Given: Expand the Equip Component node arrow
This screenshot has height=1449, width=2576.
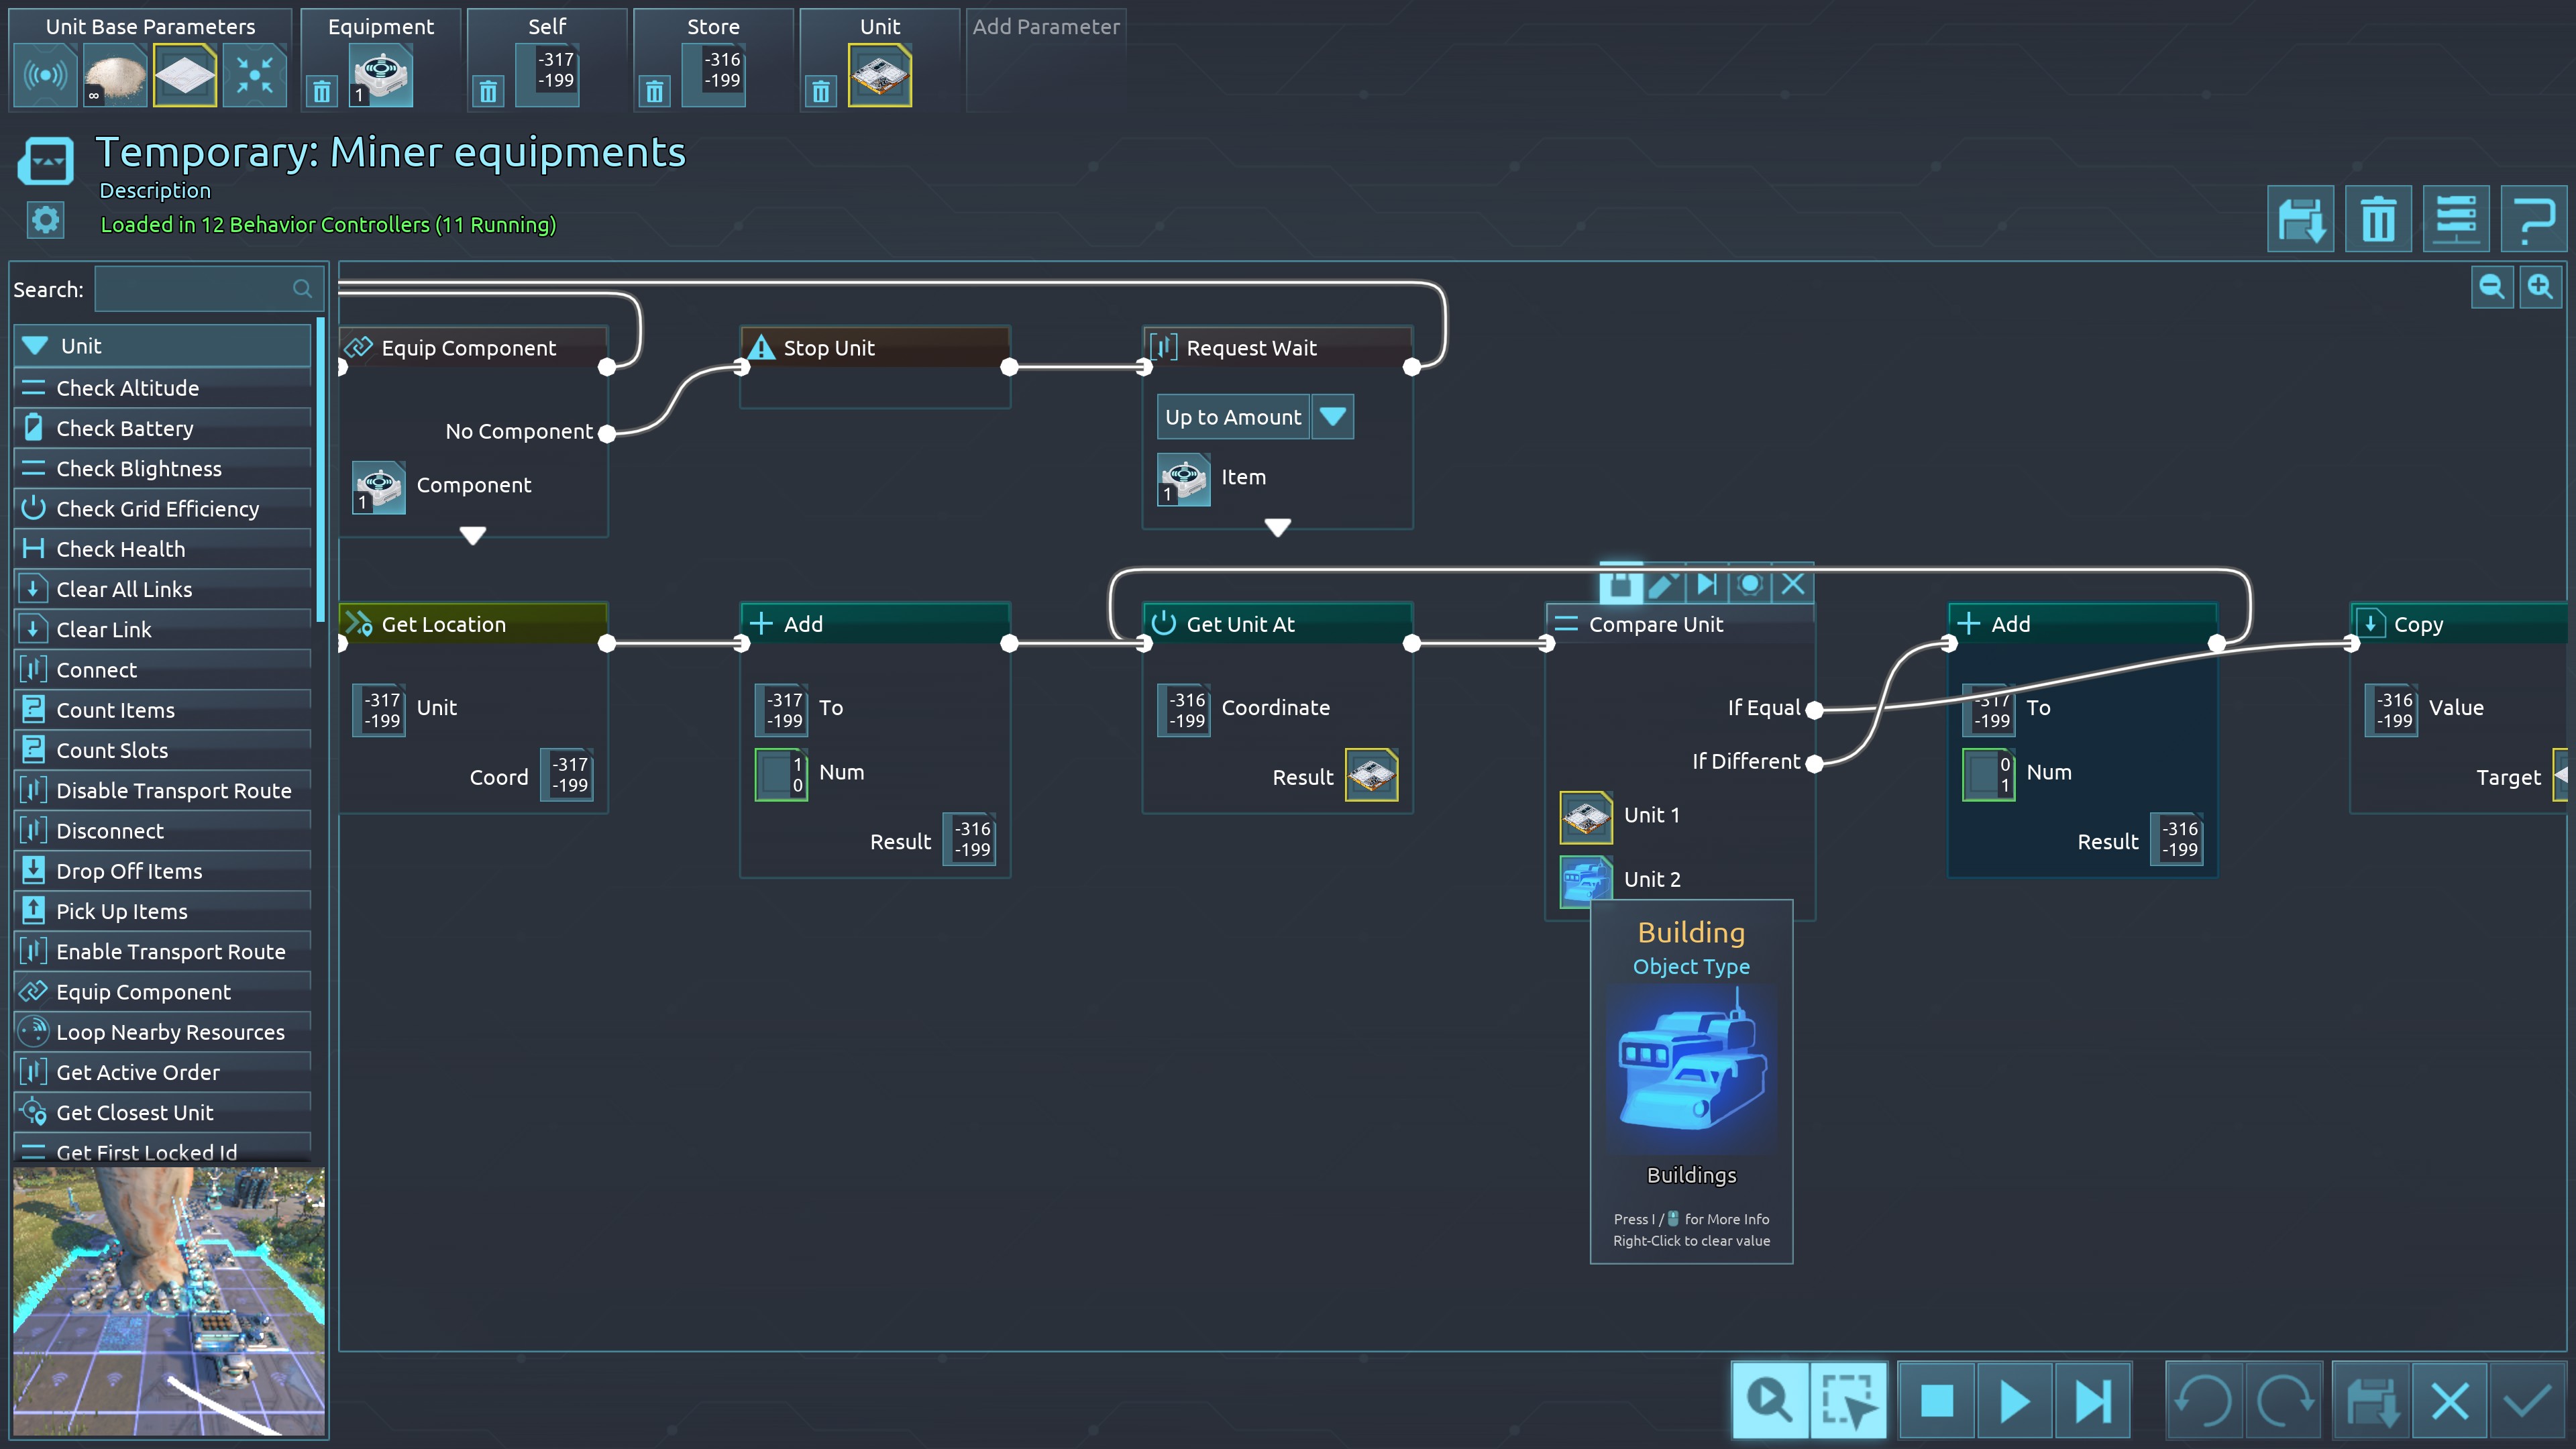Looking at the screenshot, I should click(473, 535).
